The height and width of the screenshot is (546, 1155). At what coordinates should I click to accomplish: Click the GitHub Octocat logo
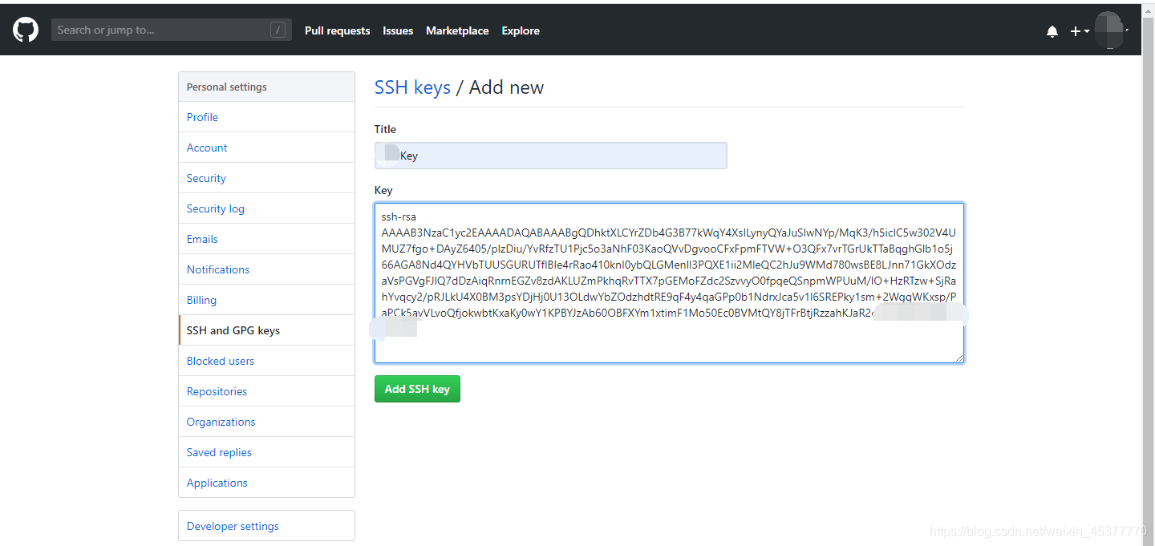pos(26,30)
